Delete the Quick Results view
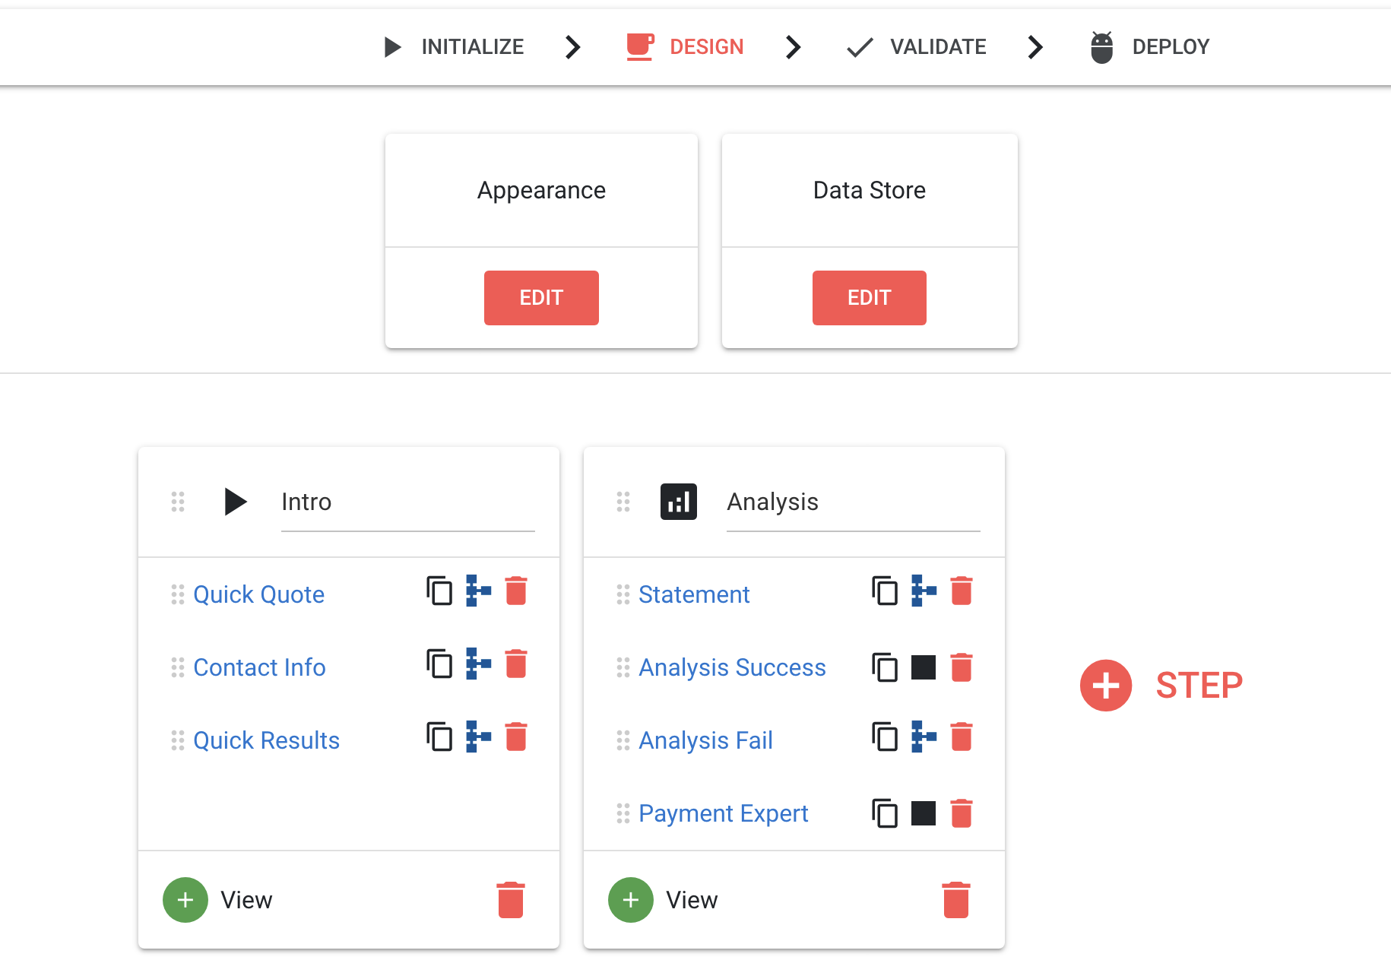The height and width of the screenshot is (979, 1391). pos(516,737)
